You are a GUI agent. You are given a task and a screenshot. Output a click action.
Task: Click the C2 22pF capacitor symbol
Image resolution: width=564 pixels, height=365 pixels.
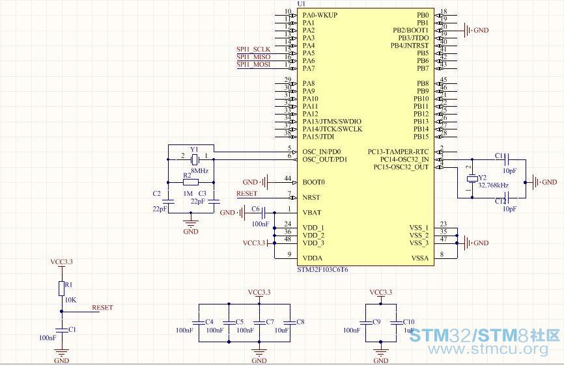pyautogui.click(x=168, y=200)
